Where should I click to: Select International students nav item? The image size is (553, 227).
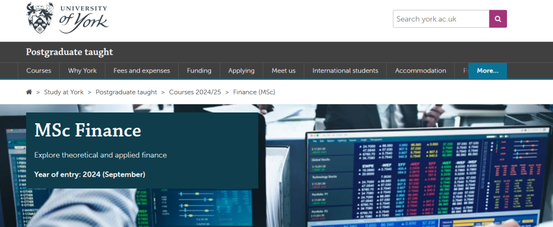[345, 71]
